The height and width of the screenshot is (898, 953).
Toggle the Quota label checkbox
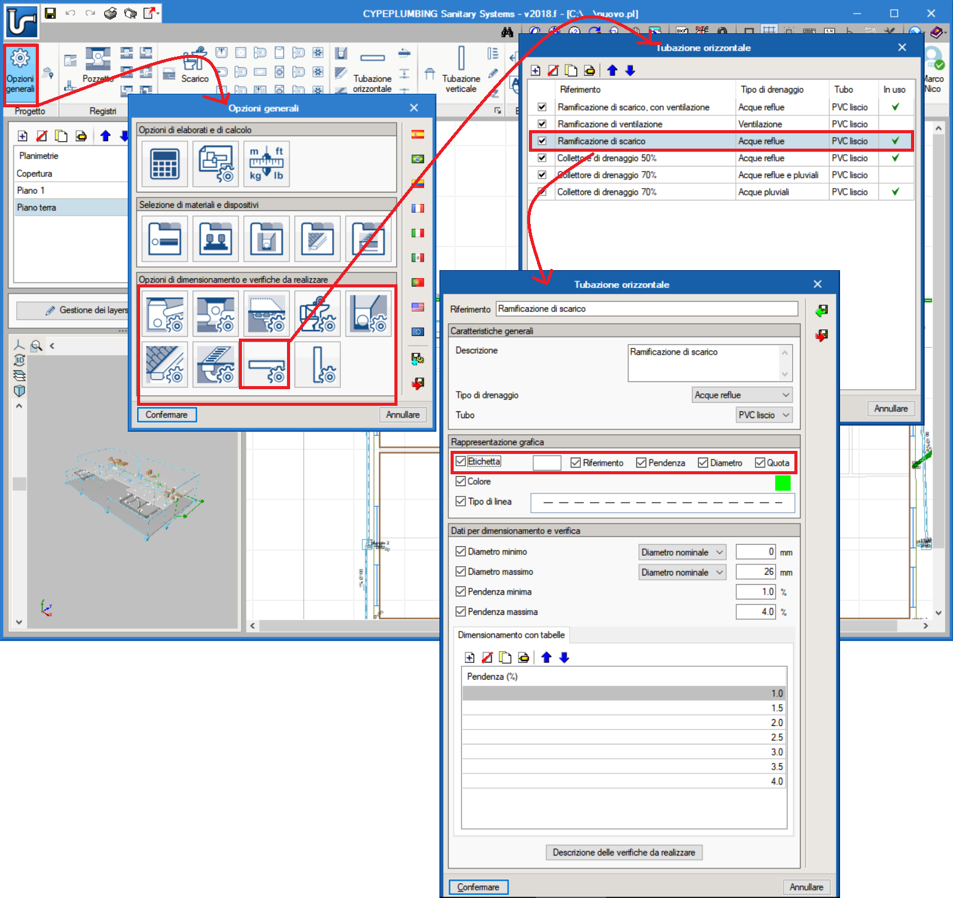760,463
